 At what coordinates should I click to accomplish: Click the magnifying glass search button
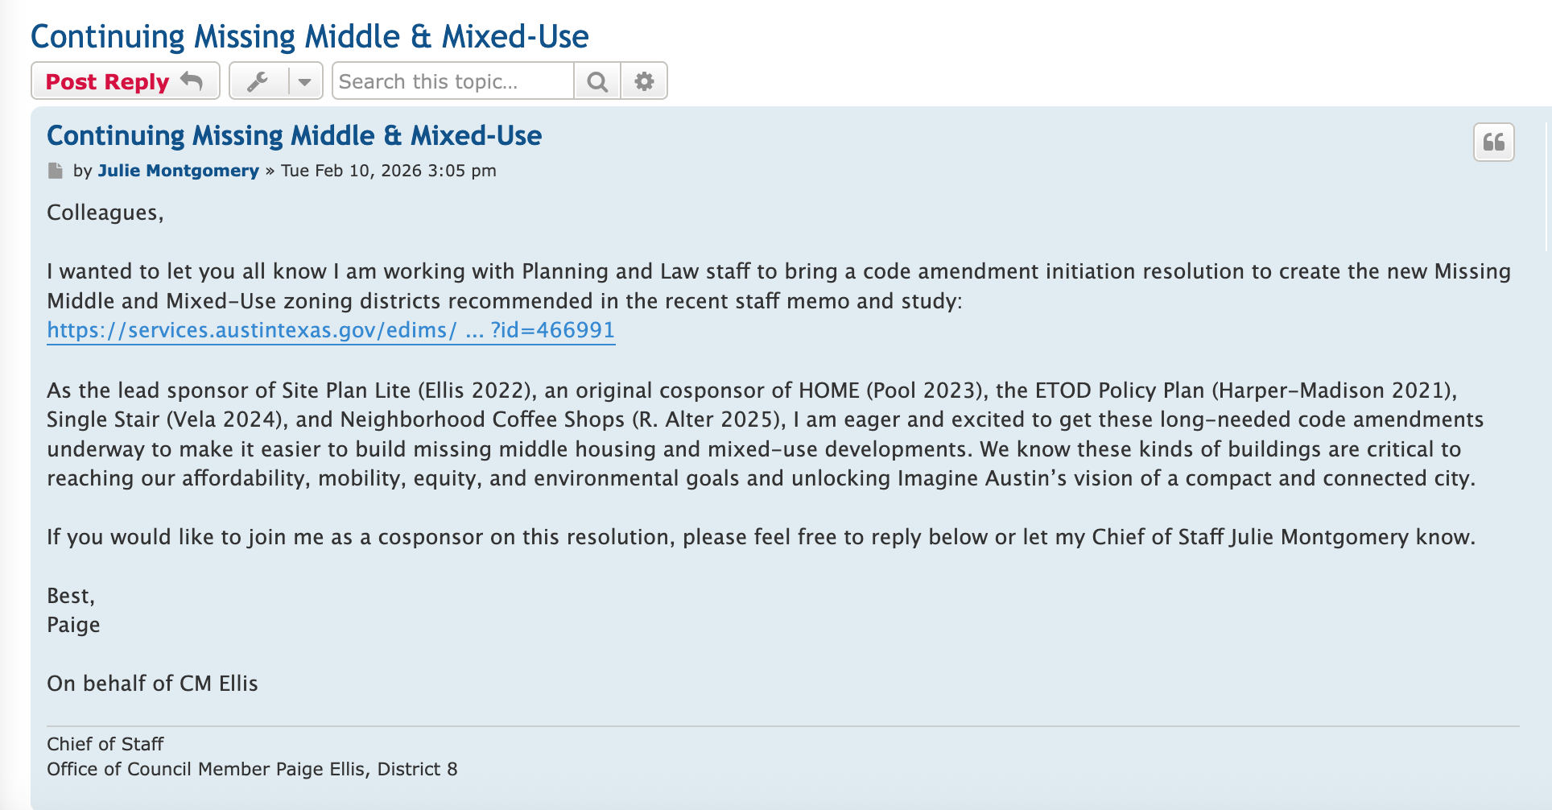click(597, 81)
